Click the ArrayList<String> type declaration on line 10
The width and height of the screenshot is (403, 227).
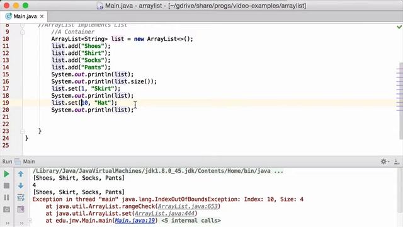(79, 39)
